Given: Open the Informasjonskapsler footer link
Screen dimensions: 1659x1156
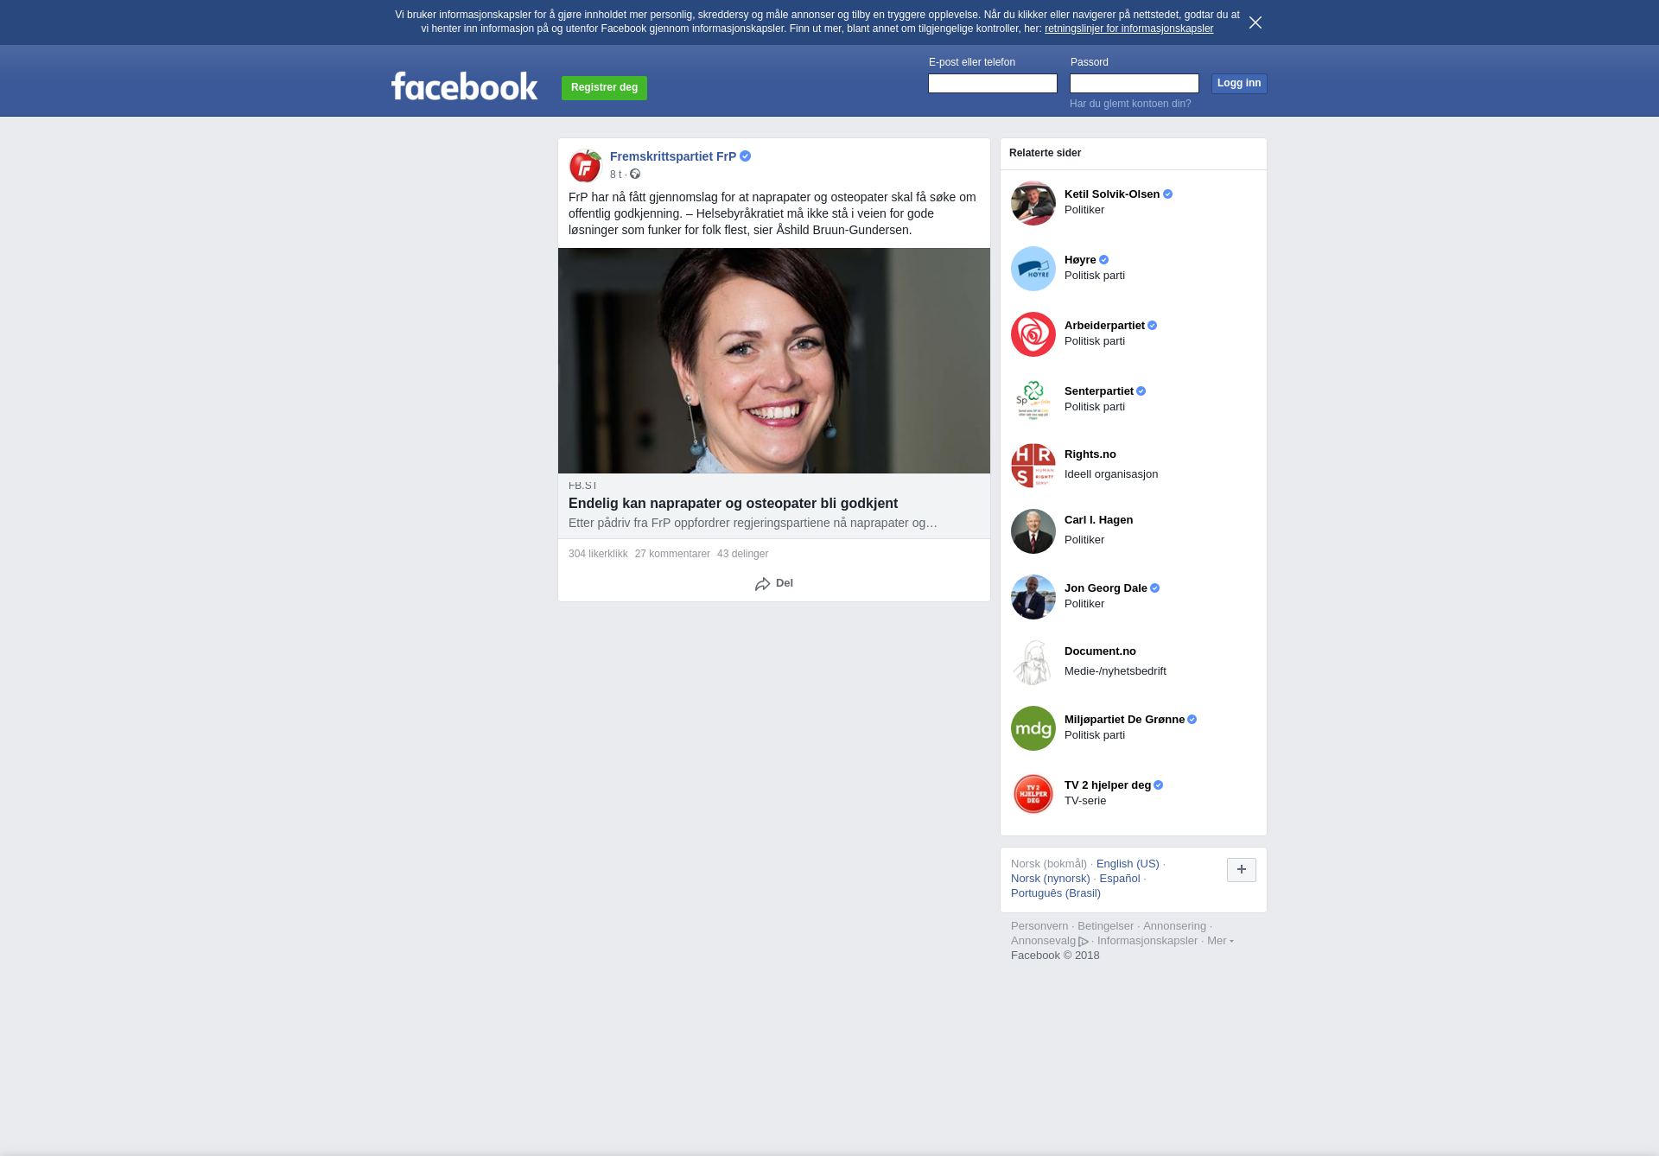Looking at the screenshot, I should (x=1147, y=941).
